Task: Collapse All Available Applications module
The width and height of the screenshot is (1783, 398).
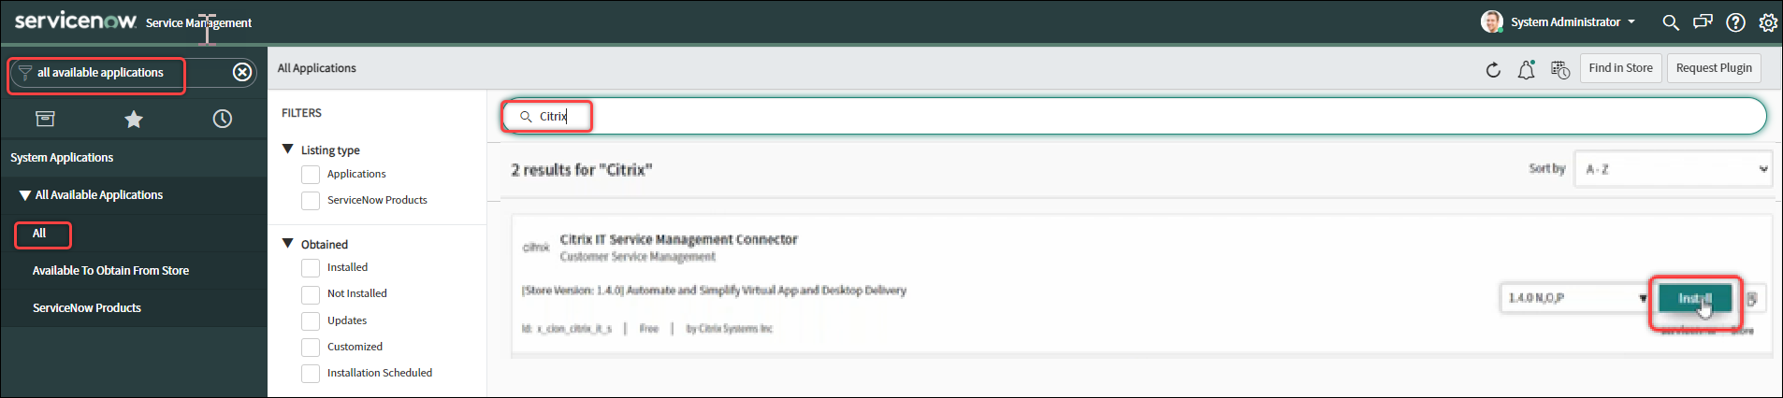Action: click(x=25, y=195)
